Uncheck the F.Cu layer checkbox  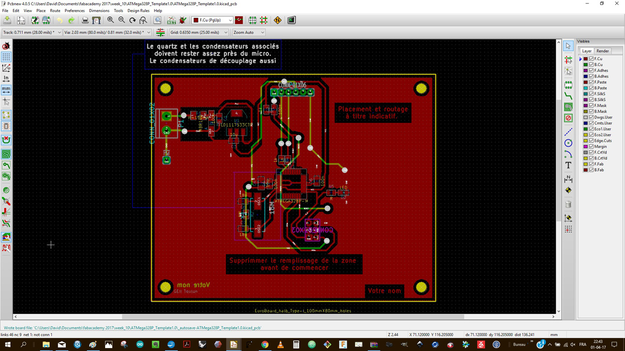pyautogui.click(x=592, y=58)
